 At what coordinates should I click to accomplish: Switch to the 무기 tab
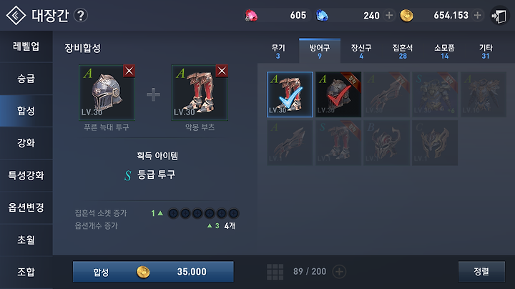point(278,52)
